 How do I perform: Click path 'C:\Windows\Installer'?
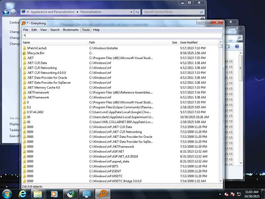pyautogui.click(x=104, y=48)
